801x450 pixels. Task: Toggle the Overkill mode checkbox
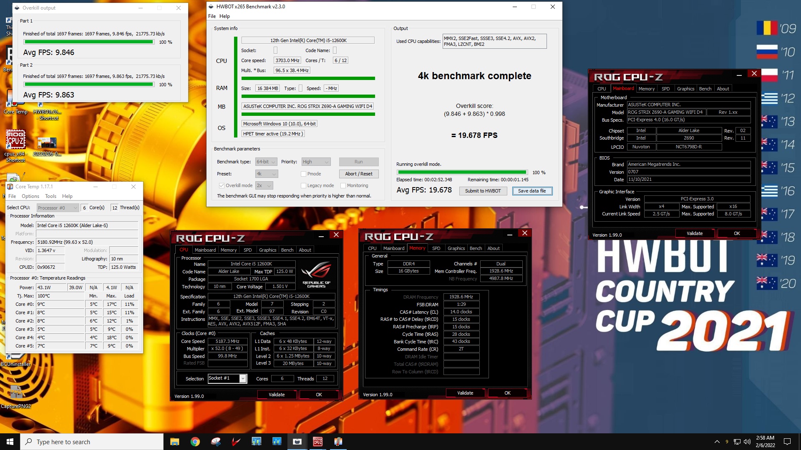(222, 185)
